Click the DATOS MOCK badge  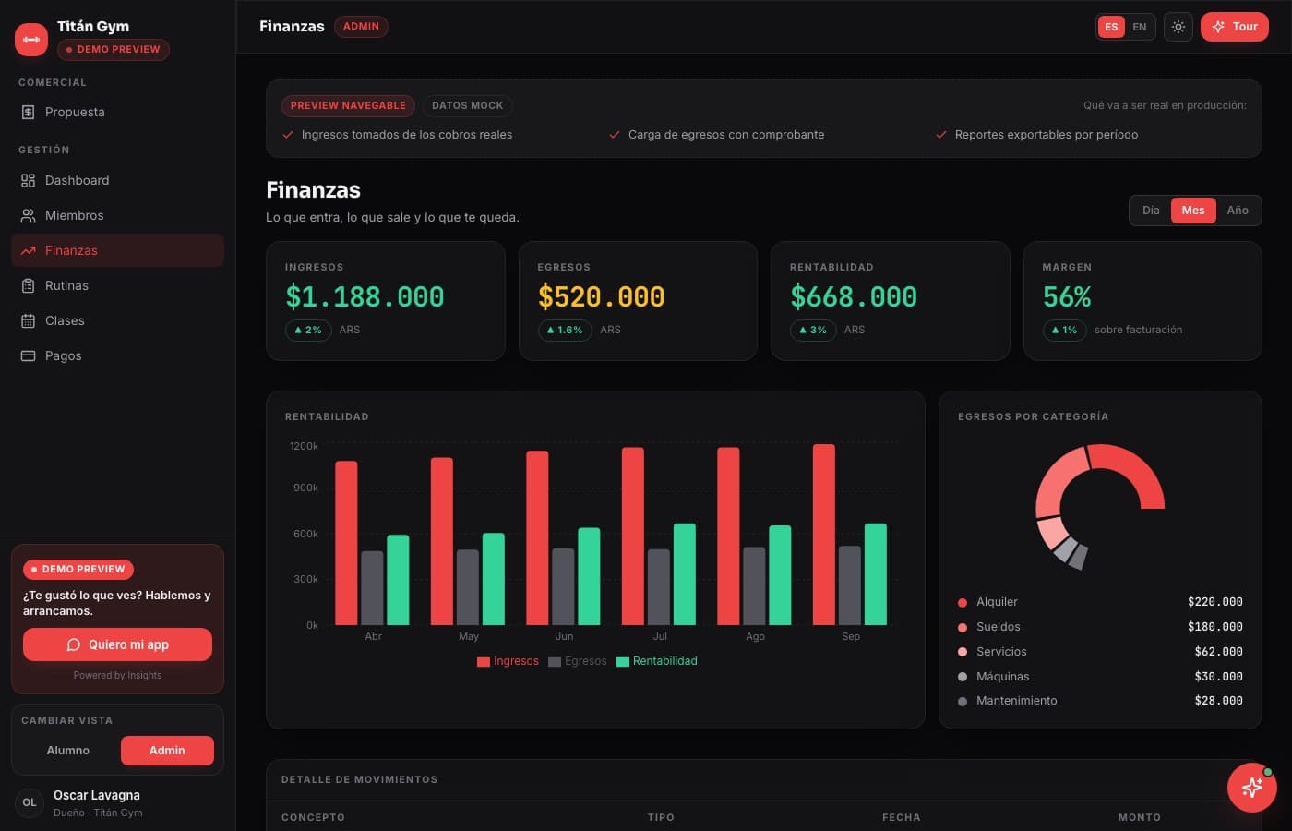[x=468, y=106]
